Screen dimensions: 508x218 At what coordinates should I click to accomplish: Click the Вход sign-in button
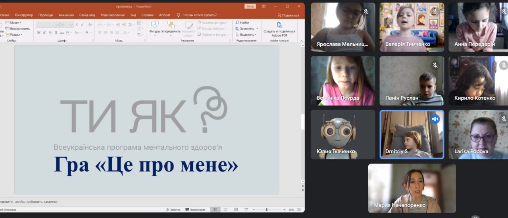(x=250, y=6)
